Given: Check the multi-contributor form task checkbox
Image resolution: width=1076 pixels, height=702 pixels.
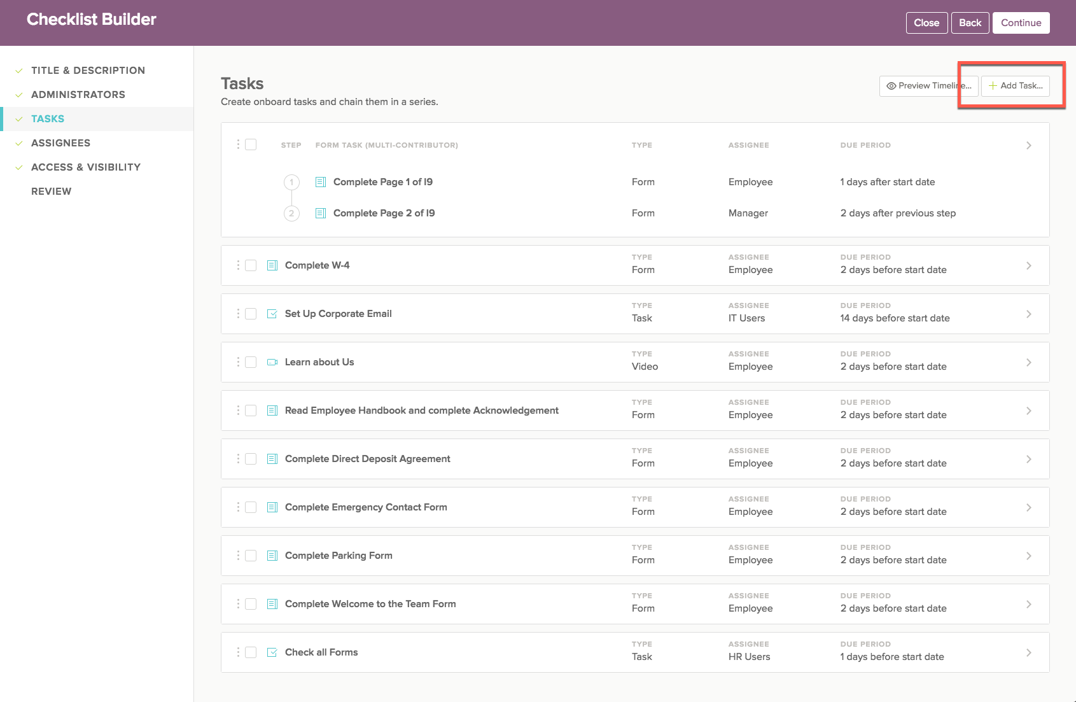Looking at the screenshot, I should 251,144.
